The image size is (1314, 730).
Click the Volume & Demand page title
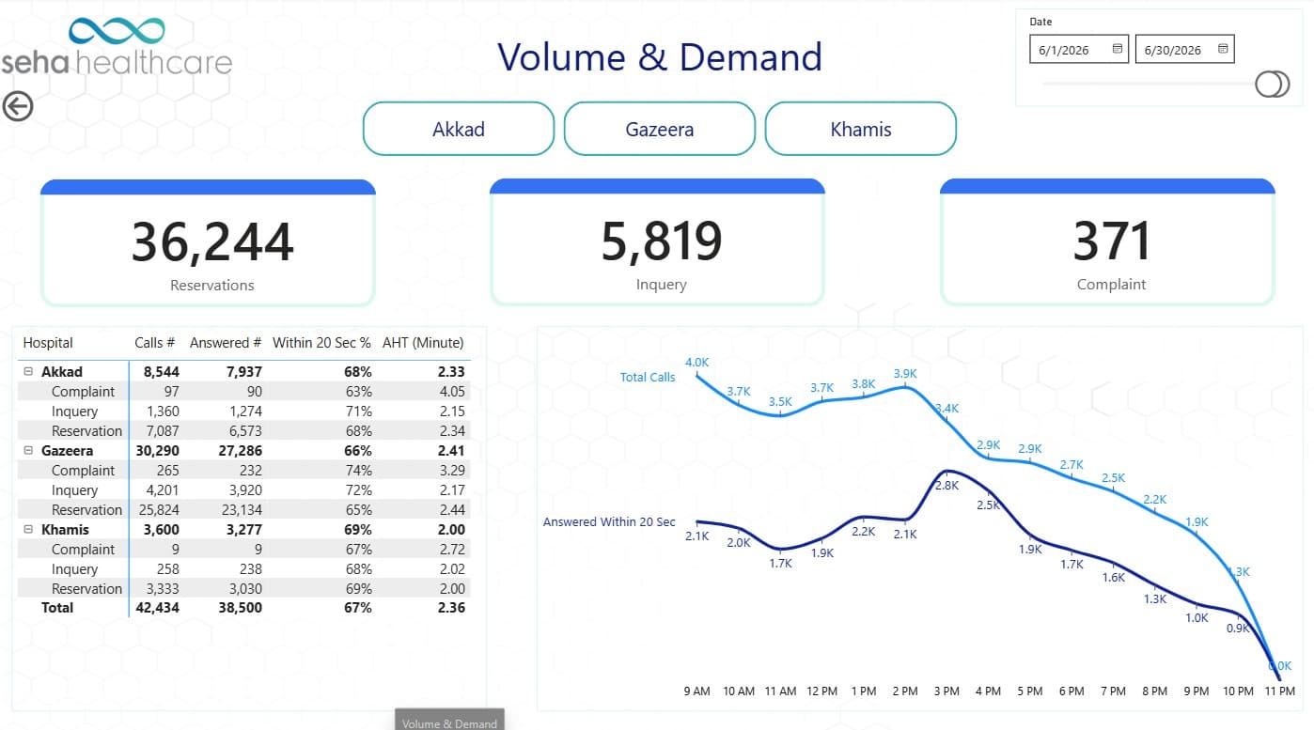point(660,57)
